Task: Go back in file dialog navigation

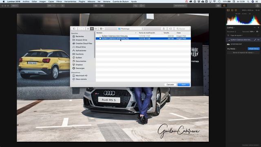Action: coord(80,29)
